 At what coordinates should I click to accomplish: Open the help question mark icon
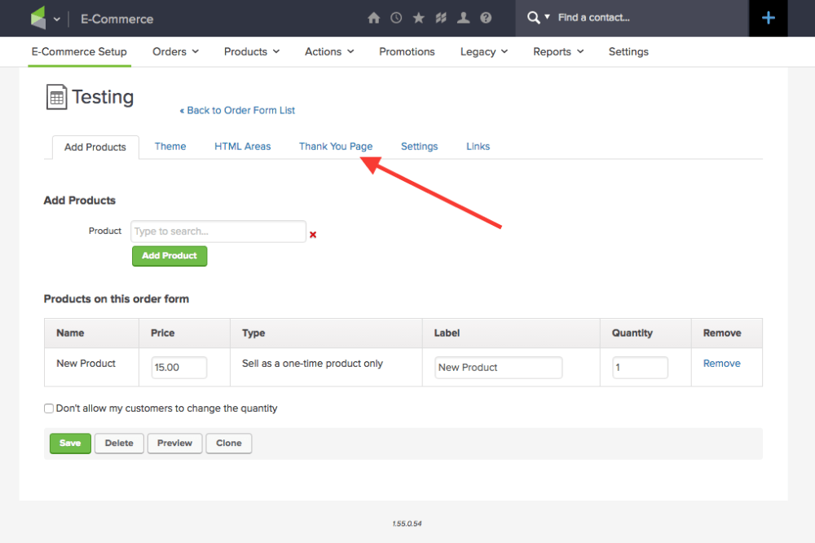(x=486, y=18)
